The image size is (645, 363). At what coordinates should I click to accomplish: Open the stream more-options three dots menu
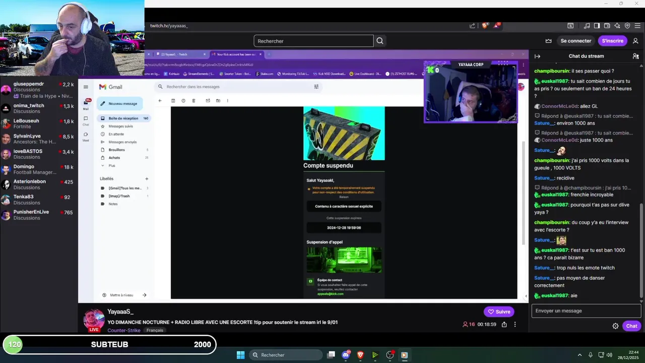tap(515, 324)
